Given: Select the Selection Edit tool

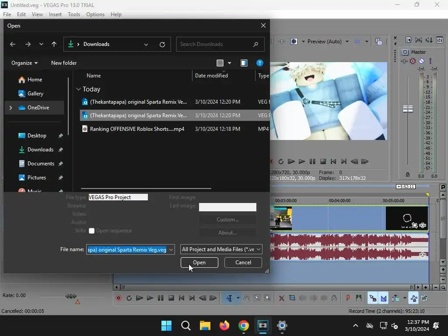Looking at the screenshot, I should tap(257, 298).
